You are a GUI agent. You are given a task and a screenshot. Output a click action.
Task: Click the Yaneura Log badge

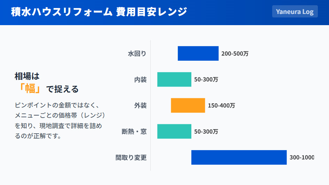[x=294, y=12]
